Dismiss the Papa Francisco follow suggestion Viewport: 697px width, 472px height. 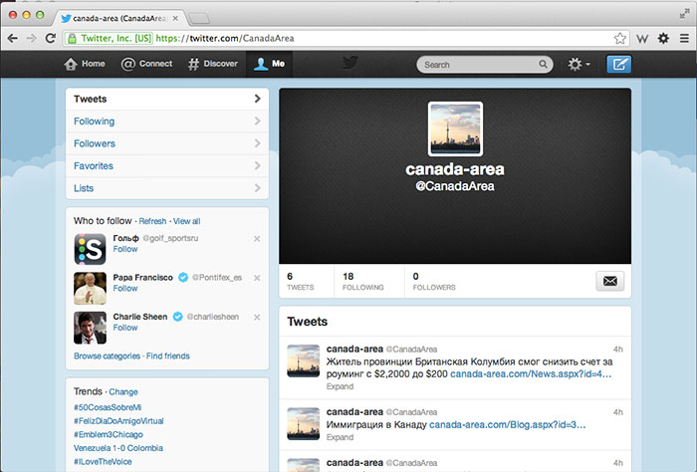257,278
